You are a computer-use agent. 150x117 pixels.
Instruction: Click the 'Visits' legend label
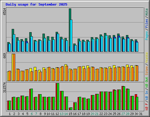146,58
